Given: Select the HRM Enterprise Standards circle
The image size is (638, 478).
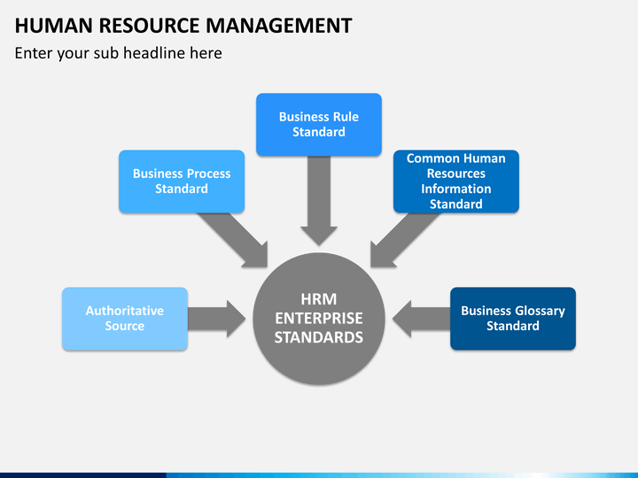Looking at the screenshot, I should coord(319,319).
